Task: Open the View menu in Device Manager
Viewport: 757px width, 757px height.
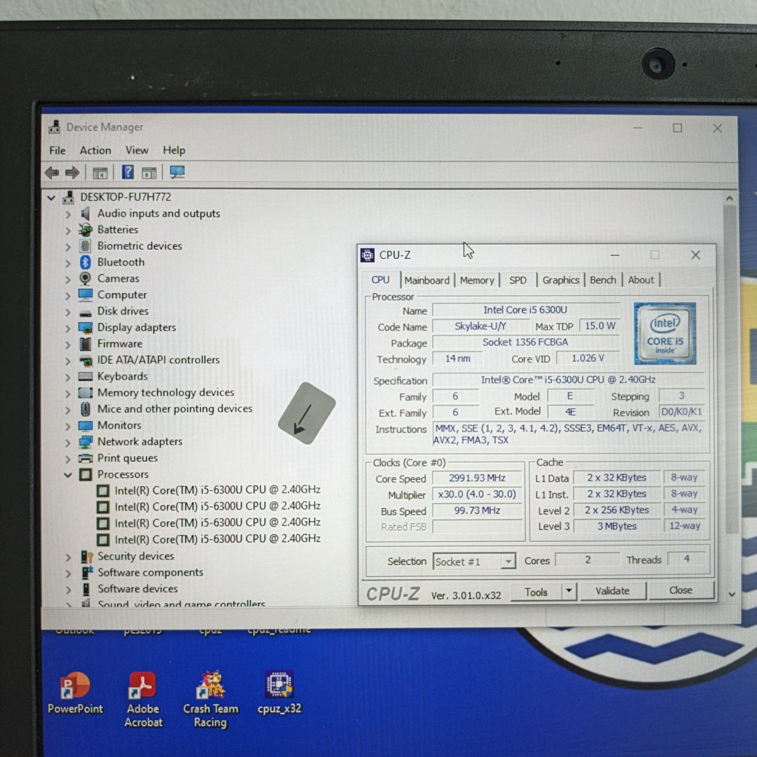Action: point(137,150)
